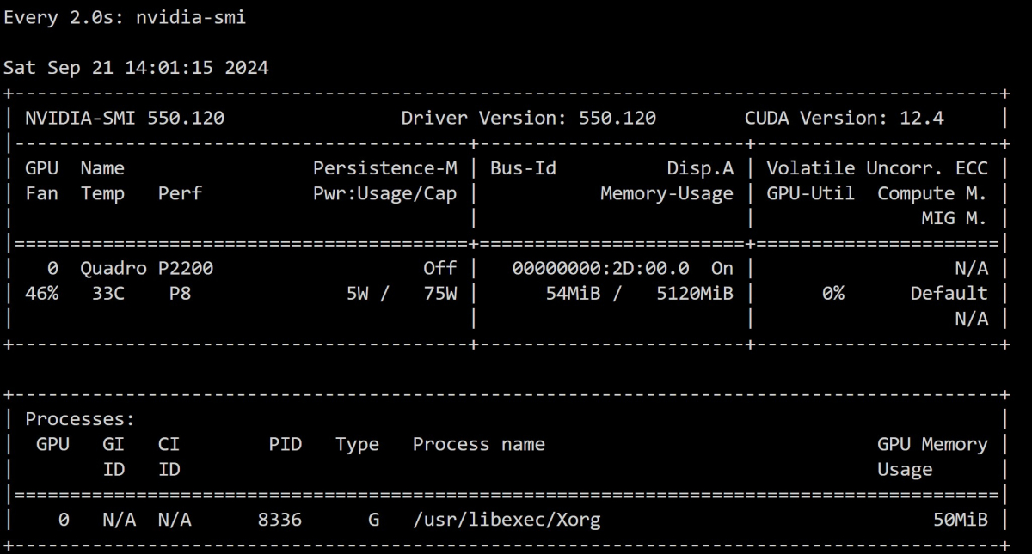Click the P8 performance state value

180,294
